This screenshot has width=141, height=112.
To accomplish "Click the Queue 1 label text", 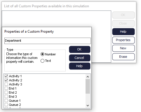I will pyautogui.click(x=15, y=101).
